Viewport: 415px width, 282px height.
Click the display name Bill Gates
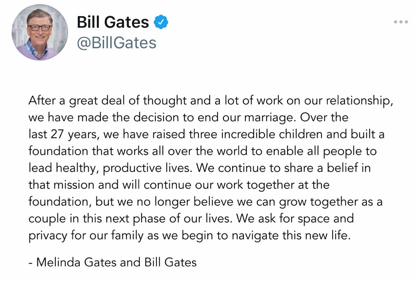(x=113, y=23)
